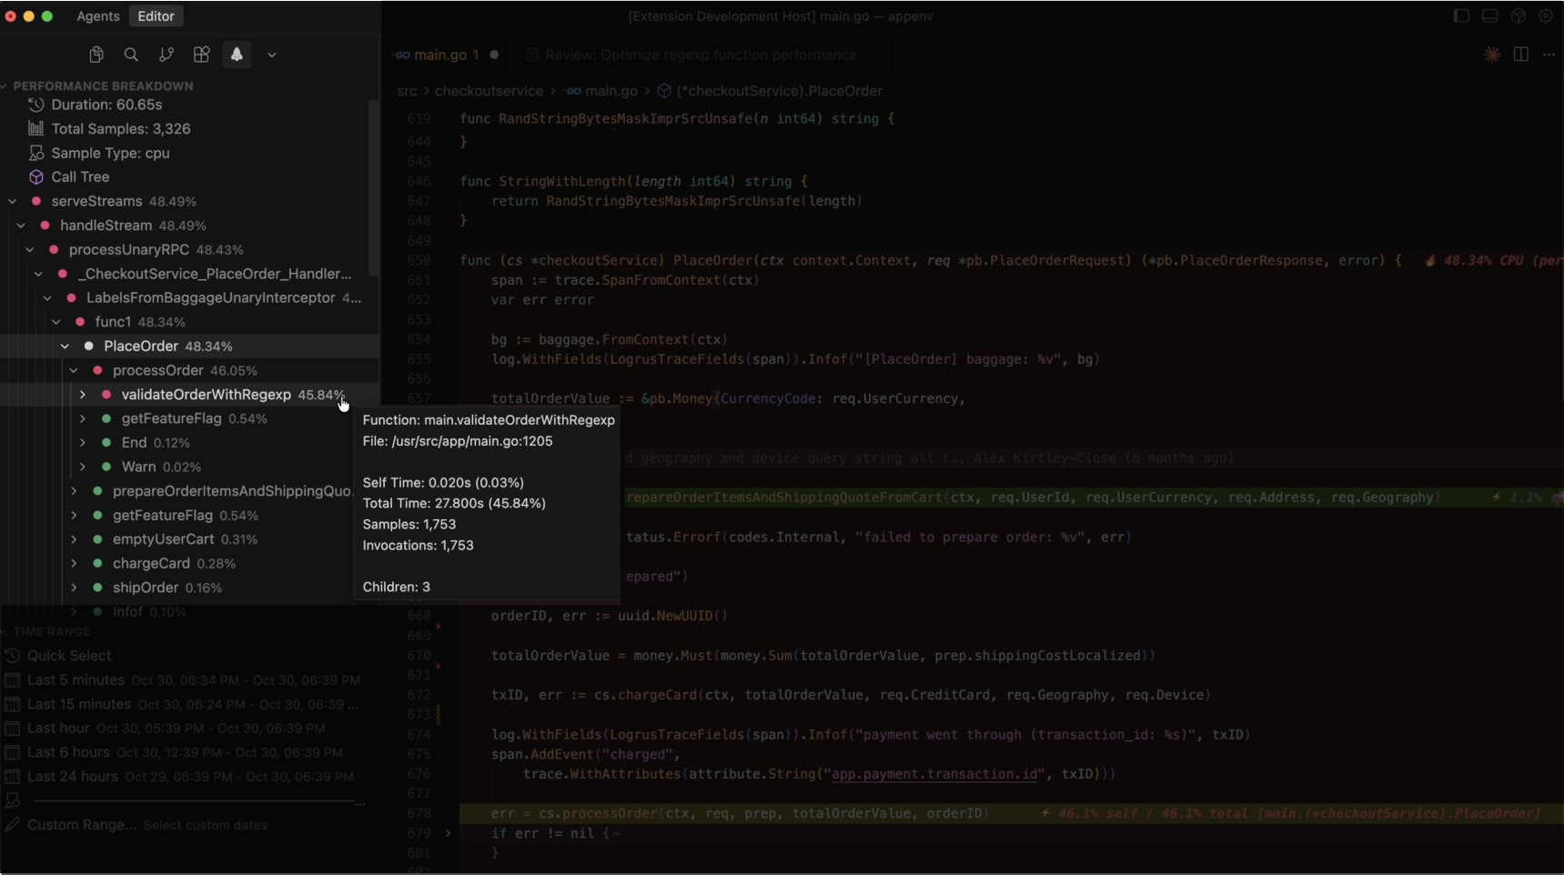Click the orange starburst editor action icon
Screen dimensions: 1564x875
pyautogui.click(x=1492, y=55)
